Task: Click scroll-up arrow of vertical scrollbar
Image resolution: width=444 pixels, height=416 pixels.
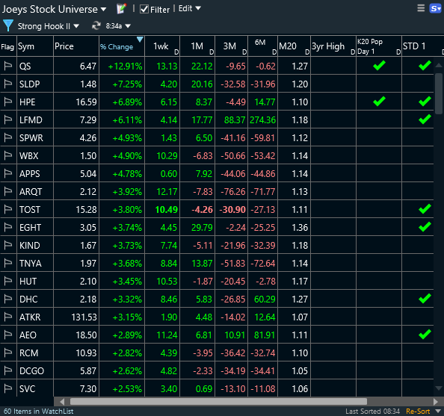Action: pyautogui.click(x=439, y=66)
